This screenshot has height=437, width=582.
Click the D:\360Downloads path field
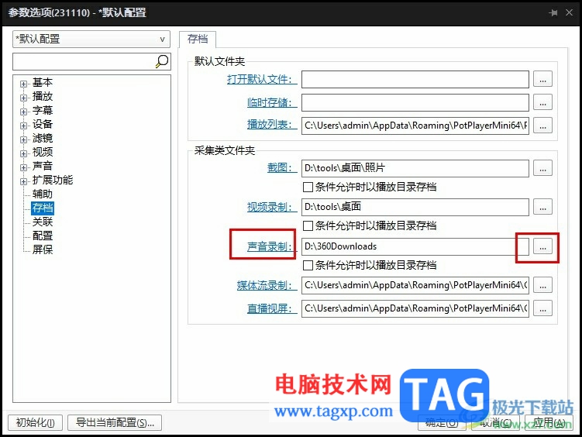point(415,246)
